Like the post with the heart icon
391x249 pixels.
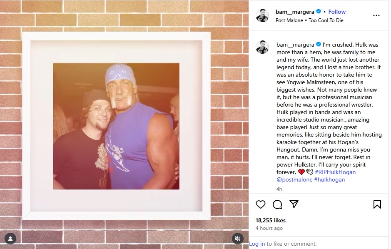[x=261, y=204]
